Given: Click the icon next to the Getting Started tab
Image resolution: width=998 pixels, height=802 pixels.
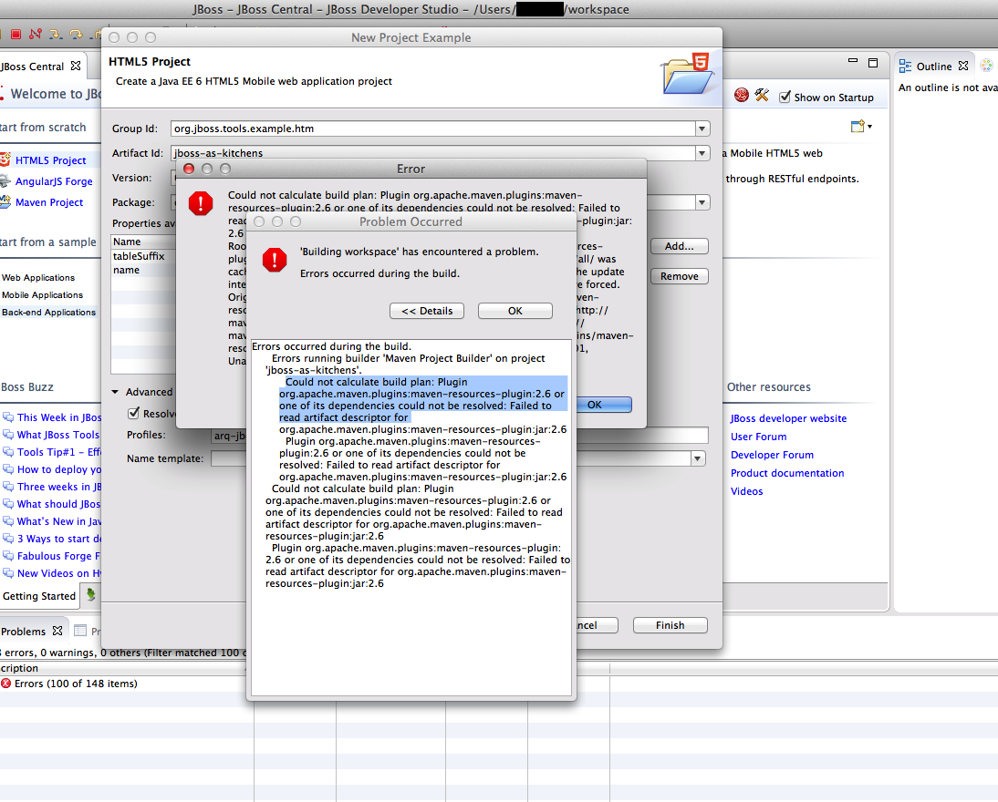Looking at the screenshot, I should (91, 594).
